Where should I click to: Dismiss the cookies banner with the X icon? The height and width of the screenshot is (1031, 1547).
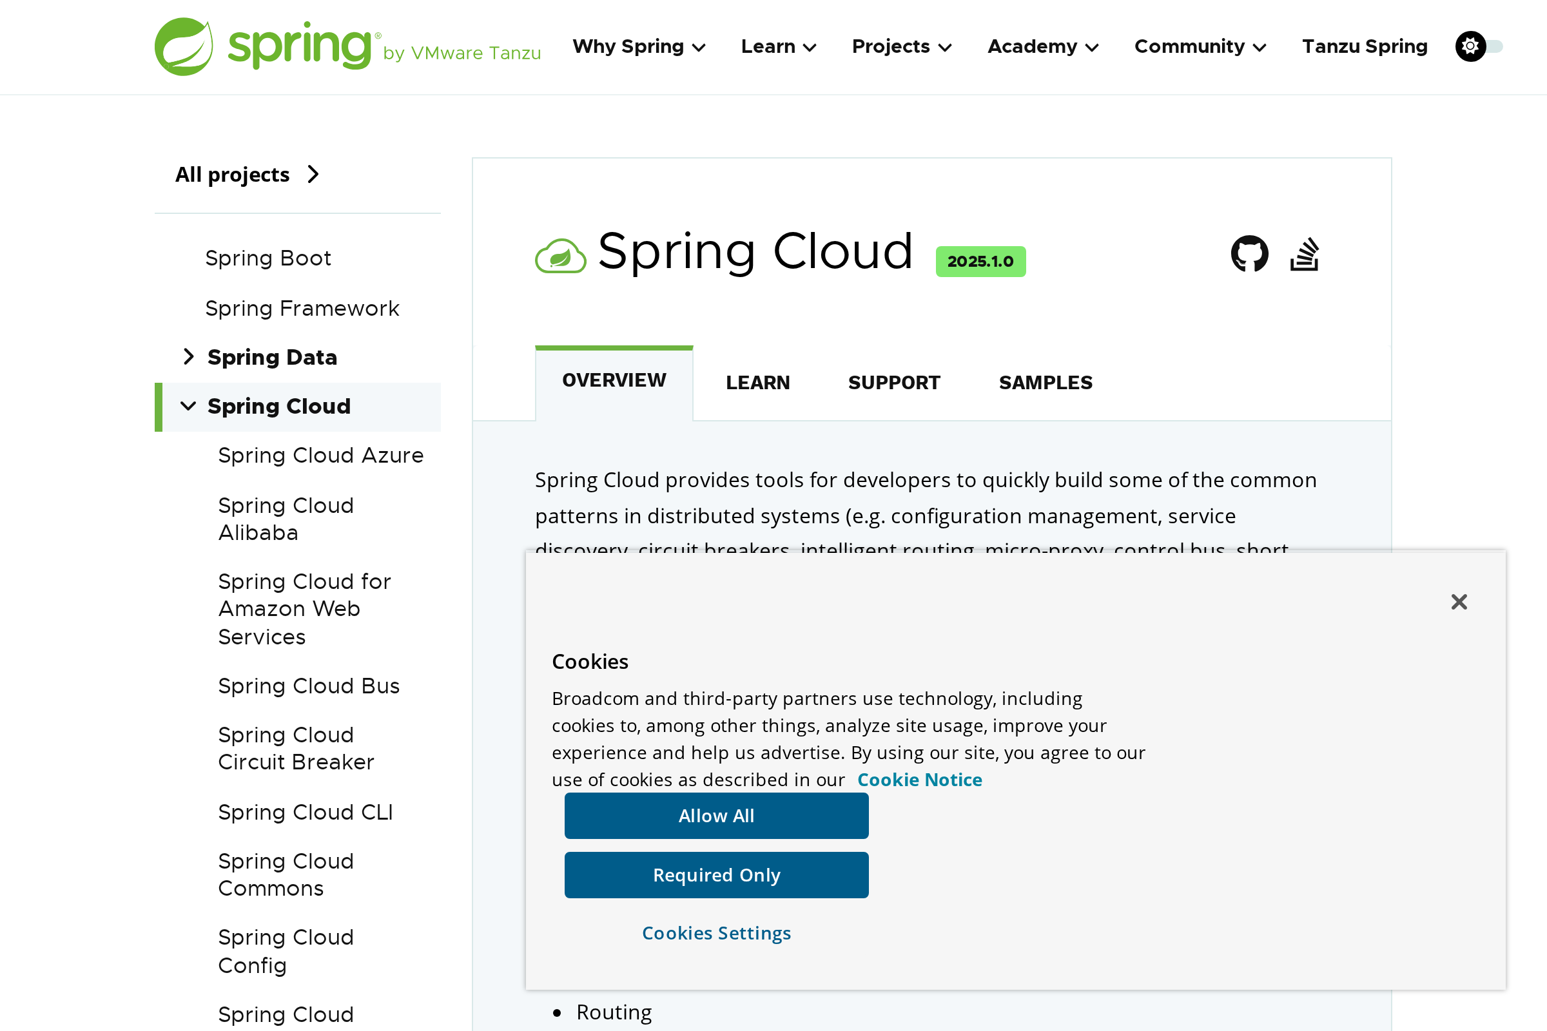(x=1459, y=602)
